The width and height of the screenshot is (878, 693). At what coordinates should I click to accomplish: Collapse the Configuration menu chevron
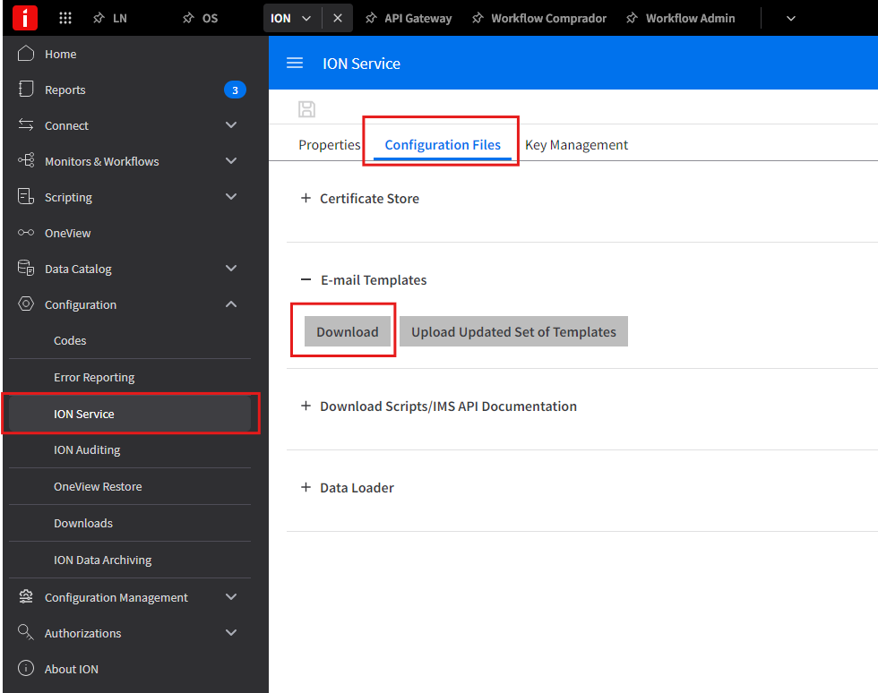click(x=231, y=304)
